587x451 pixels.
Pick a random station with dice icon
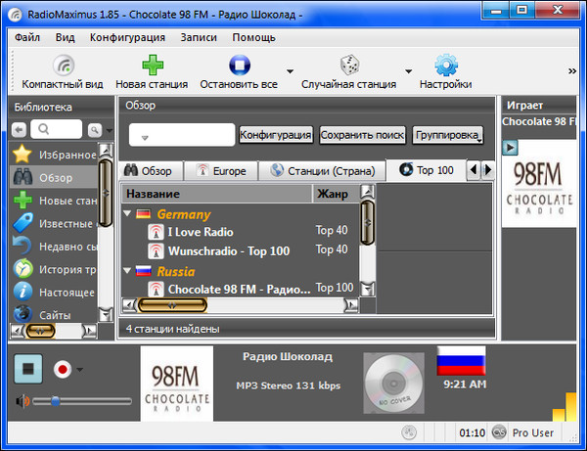tap(348, 66)
